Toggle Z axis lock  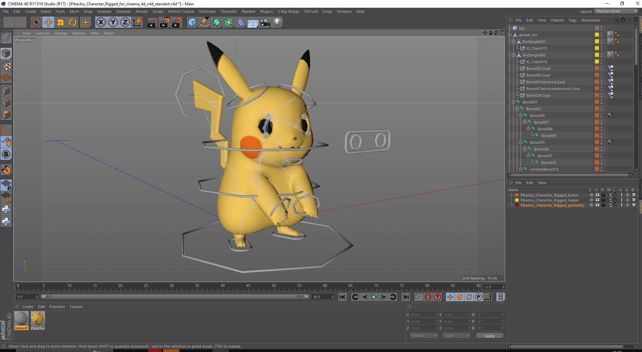click(x=125, y=23)
